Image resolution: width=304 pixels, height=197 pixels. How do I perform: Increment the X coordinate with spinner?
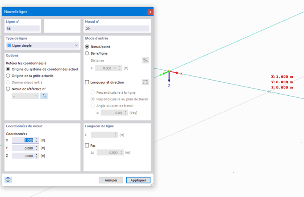coord(36,139)
